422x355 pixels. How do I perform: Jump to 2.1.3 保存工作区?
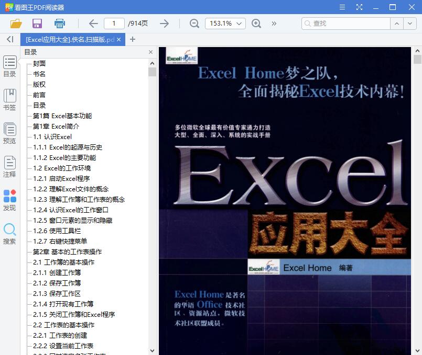click(57, 294)
